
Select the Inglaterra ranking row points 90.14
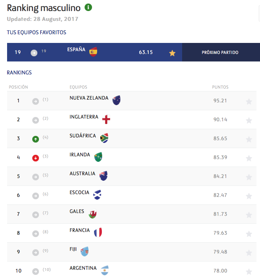point(220,120)
